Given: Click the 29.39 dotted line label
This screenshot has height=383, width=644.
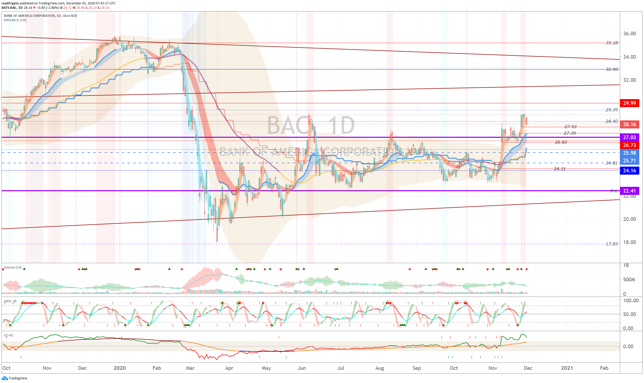Looking at the screenshot, I should click(612, 110).
